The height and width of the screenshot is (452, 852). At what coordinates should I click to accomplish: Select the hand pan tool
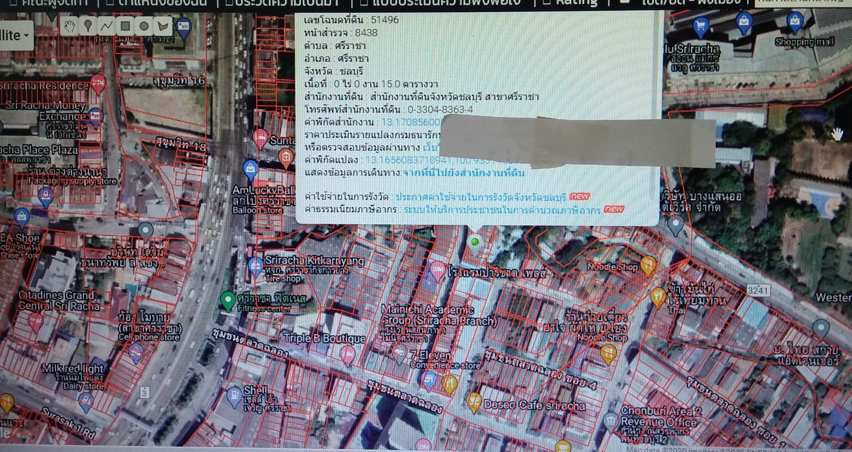click(69, 26)
